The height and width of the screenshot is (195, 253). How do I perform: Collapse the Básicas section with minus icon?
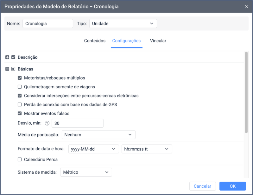coord(7,69)
